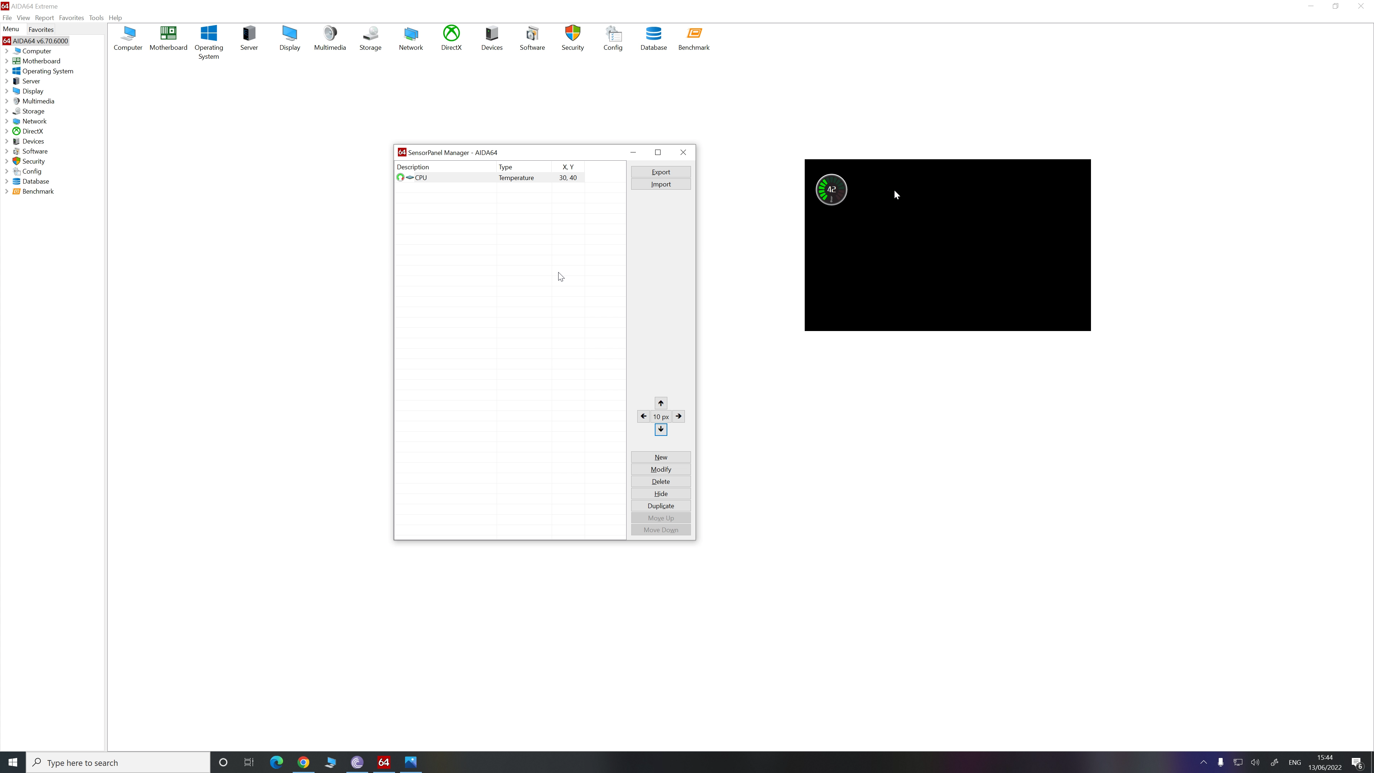Switch to the Favorites tab
The height and width of the screenshot is (773, 1374).
(x=40, y=29)
